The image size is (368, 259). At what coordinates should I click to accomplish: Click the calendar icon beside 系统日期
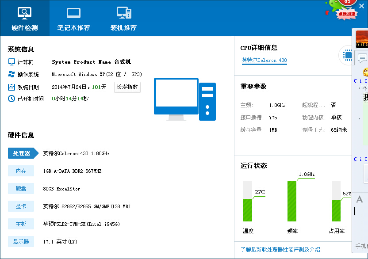pos(11,87)
